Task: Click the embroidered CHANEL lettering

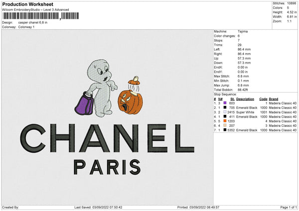Action: 107,138
